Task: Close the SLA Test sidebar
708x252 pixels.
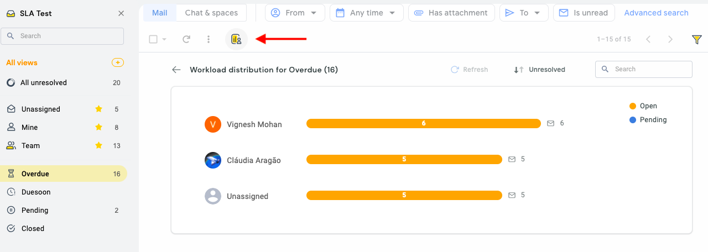Action: (x=121, y=13)
